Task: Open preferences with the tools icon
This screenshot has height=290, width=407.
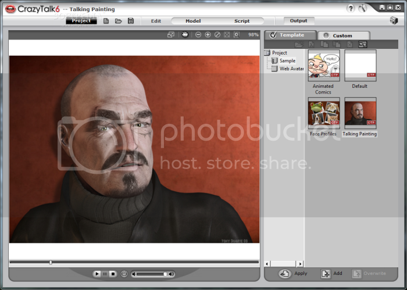Action: [363, 9]
